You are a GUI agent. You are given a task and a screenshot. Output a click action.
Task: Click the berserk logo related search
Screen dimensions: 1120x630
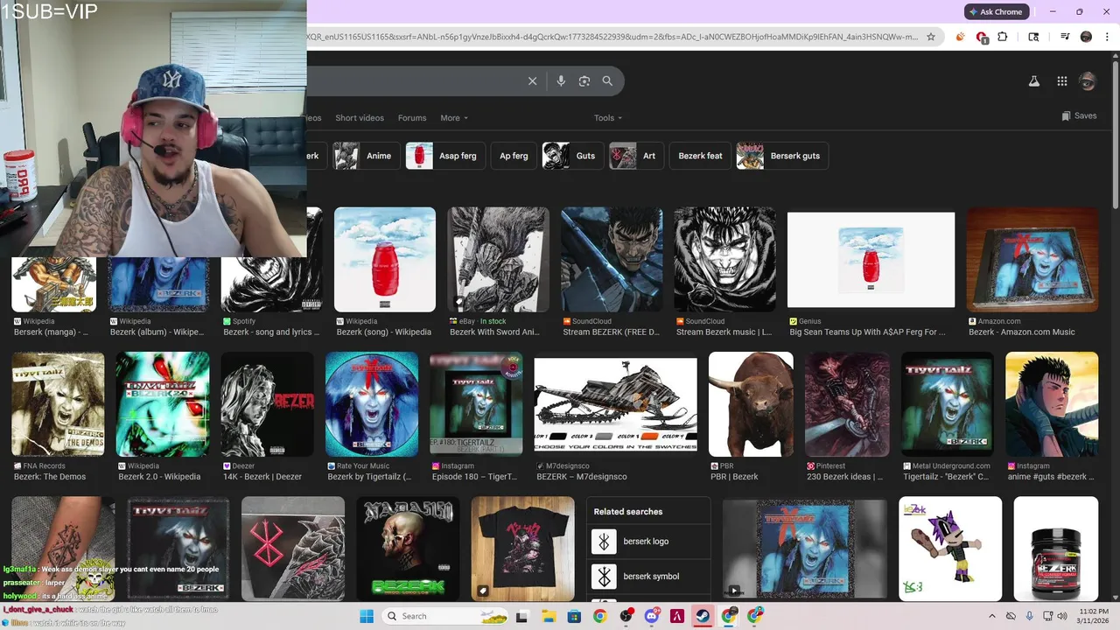pyautogui.click(x=648, y=542)
